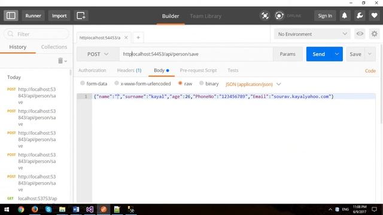383x215 pixels.
Task: Switch to the Team Library tab
Action: point(206,16)
